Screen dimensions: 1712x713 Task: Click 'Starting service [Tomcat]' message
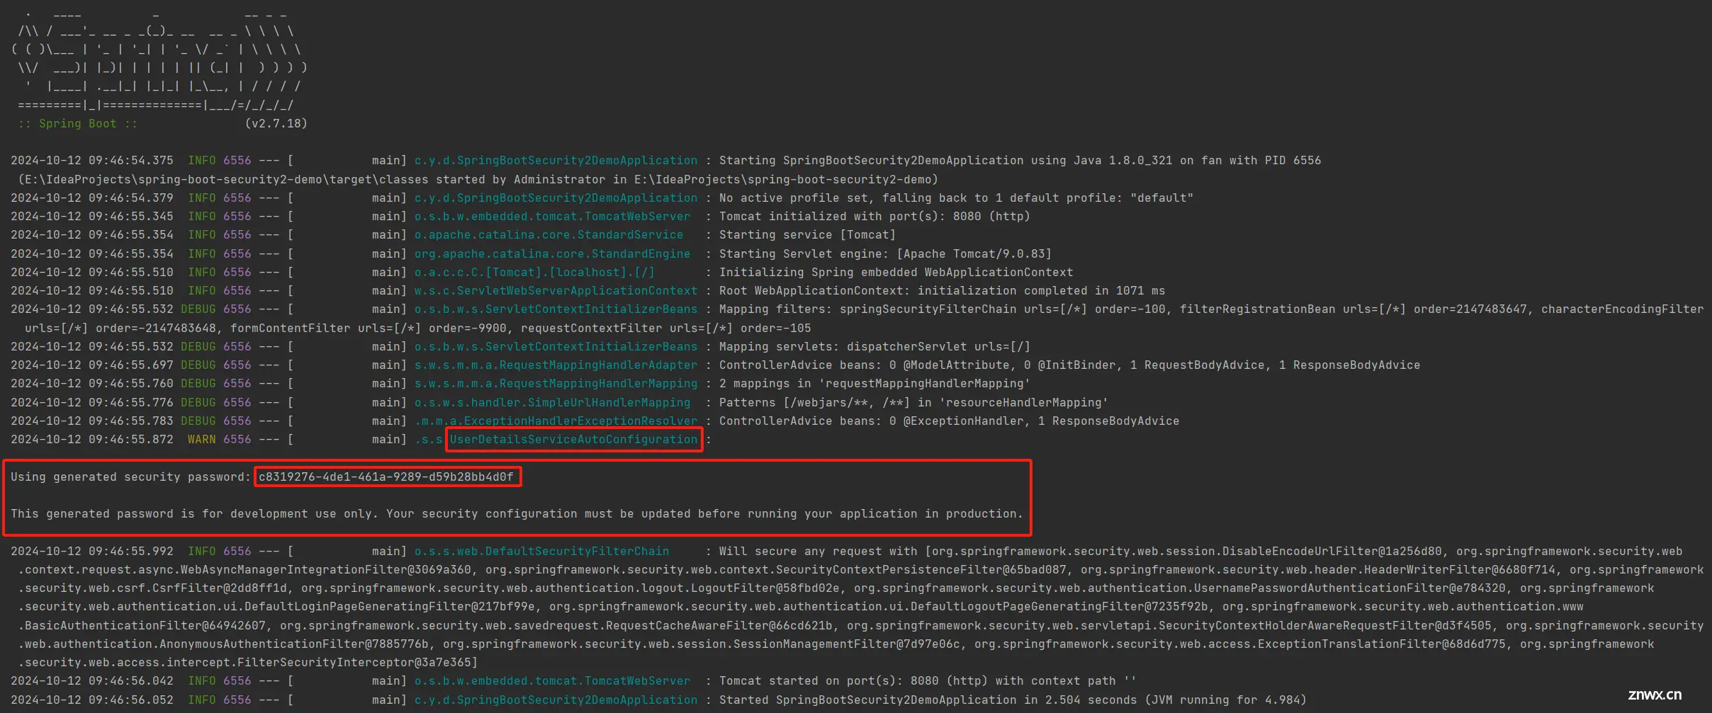(x=807, y=235)
